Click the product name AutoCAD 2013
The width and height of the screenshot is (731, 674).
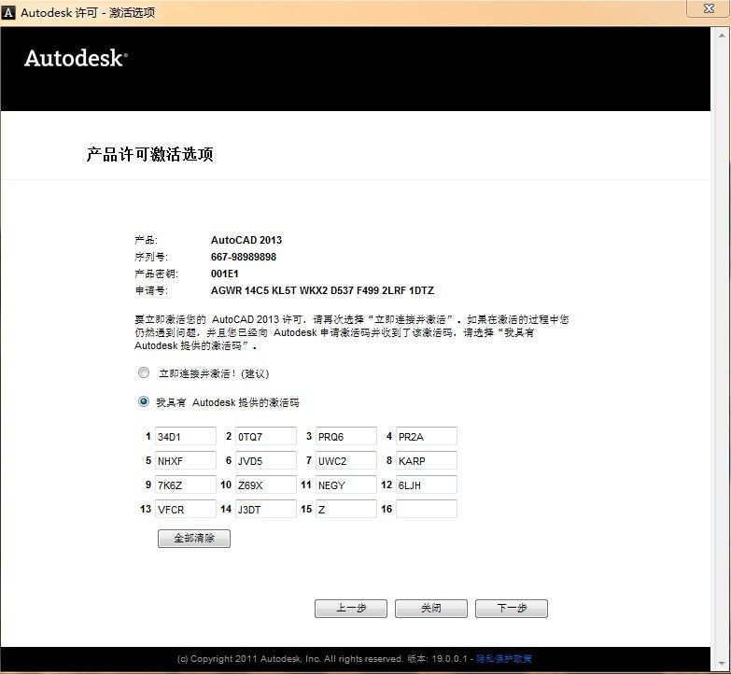coord(246,240)
